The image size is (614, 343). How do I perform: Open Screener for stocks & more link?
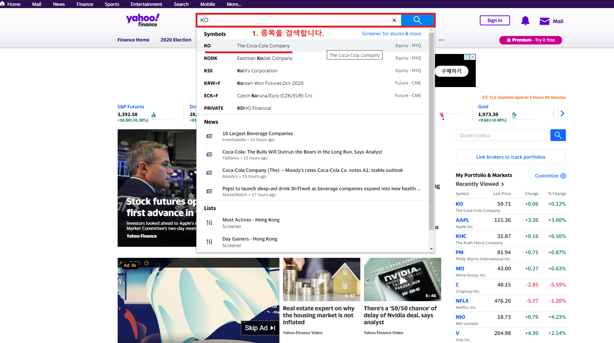pyautogui.click(x=392, y=33)
